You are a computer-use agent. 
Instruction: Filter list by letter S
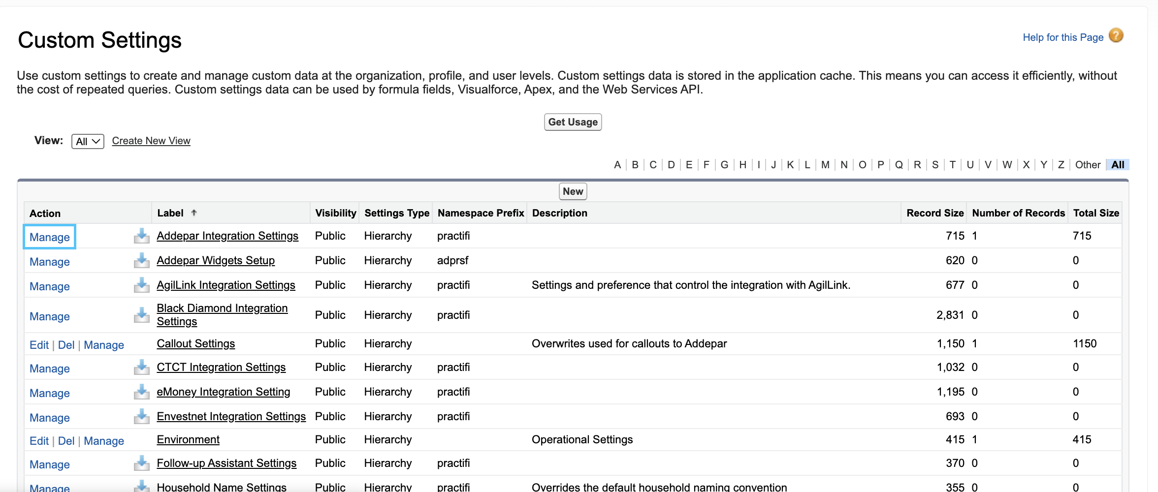coord(935,165)
